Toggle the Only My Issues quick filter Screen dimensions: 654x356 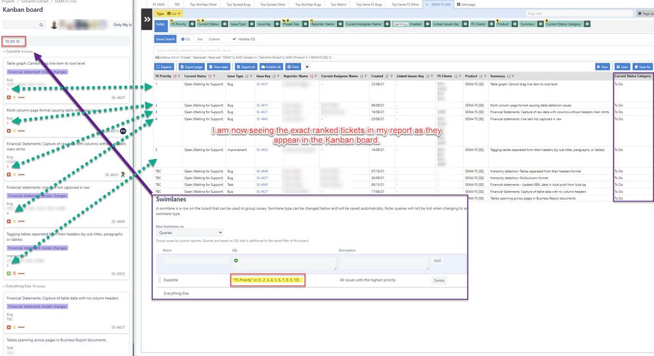[x=122, y=25]
